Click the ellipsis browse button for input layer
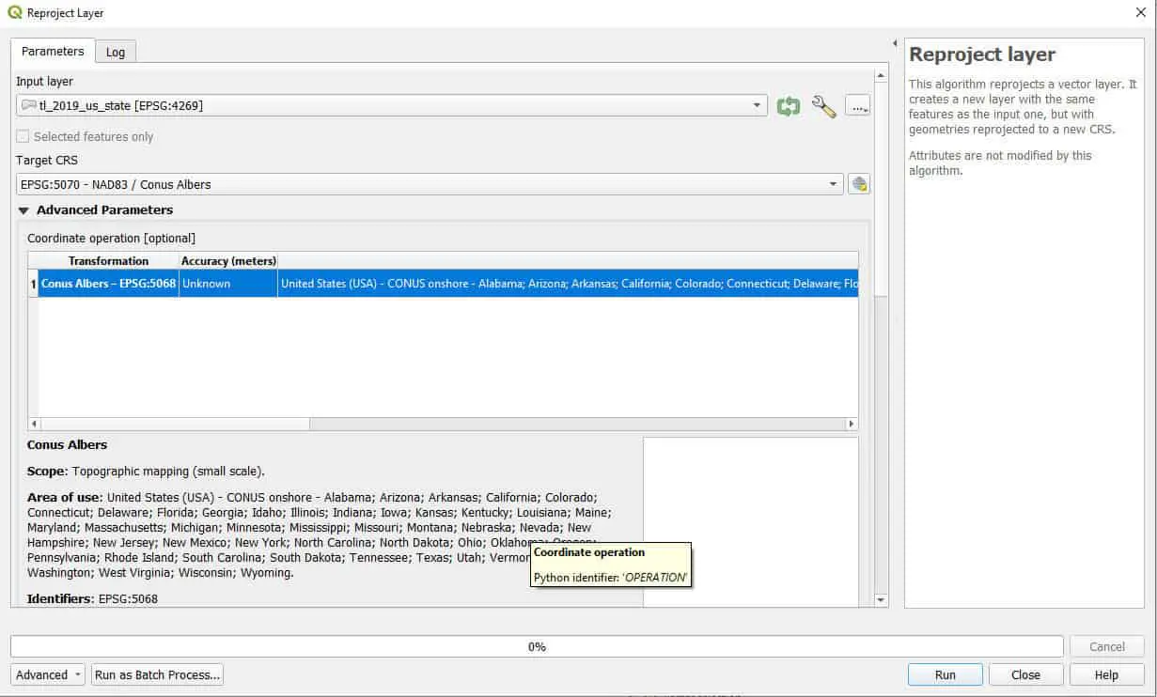Image resolution: width=1157 pixels, height=697 pixels. [x=857, y=105]
